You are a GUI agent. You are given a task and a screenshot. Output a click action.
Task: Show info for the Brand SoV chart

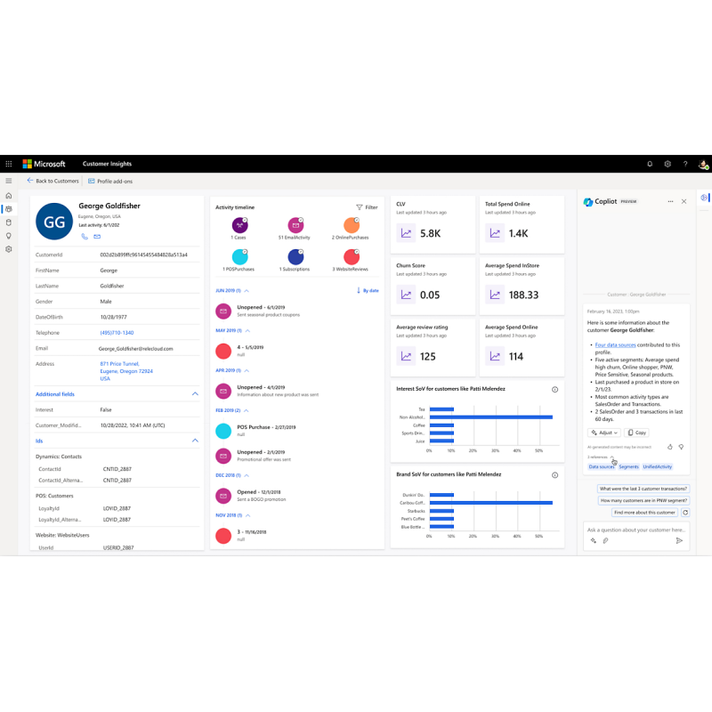pos(554,475)
